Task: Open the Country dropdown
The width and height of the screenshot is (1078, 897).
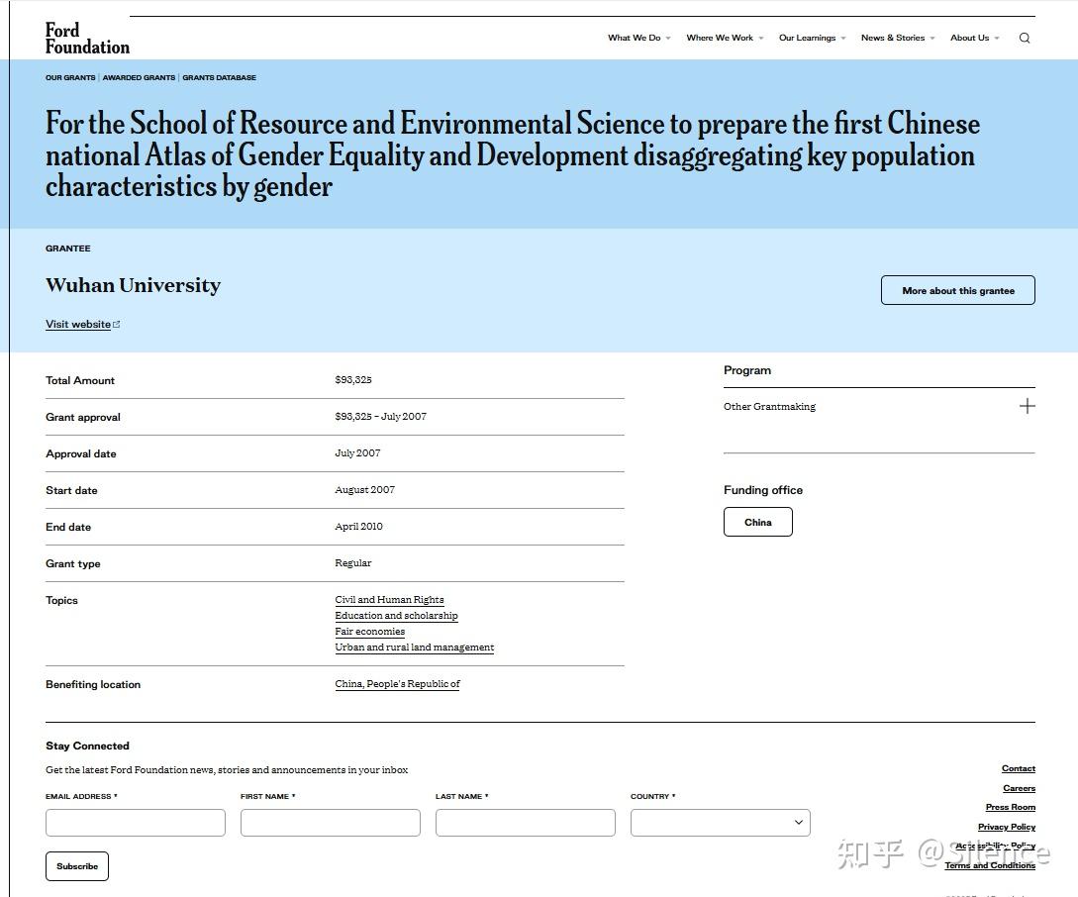Action: click(x=720, y=823)
